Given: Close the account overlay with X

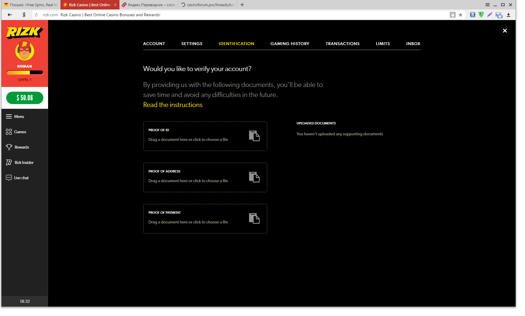Looking at the screenshot, I should click(505, 31).
